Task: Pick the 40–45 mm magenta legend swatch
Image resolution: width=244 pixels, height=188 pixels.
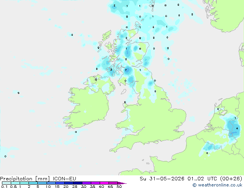Action: click(x=104, y=183)
